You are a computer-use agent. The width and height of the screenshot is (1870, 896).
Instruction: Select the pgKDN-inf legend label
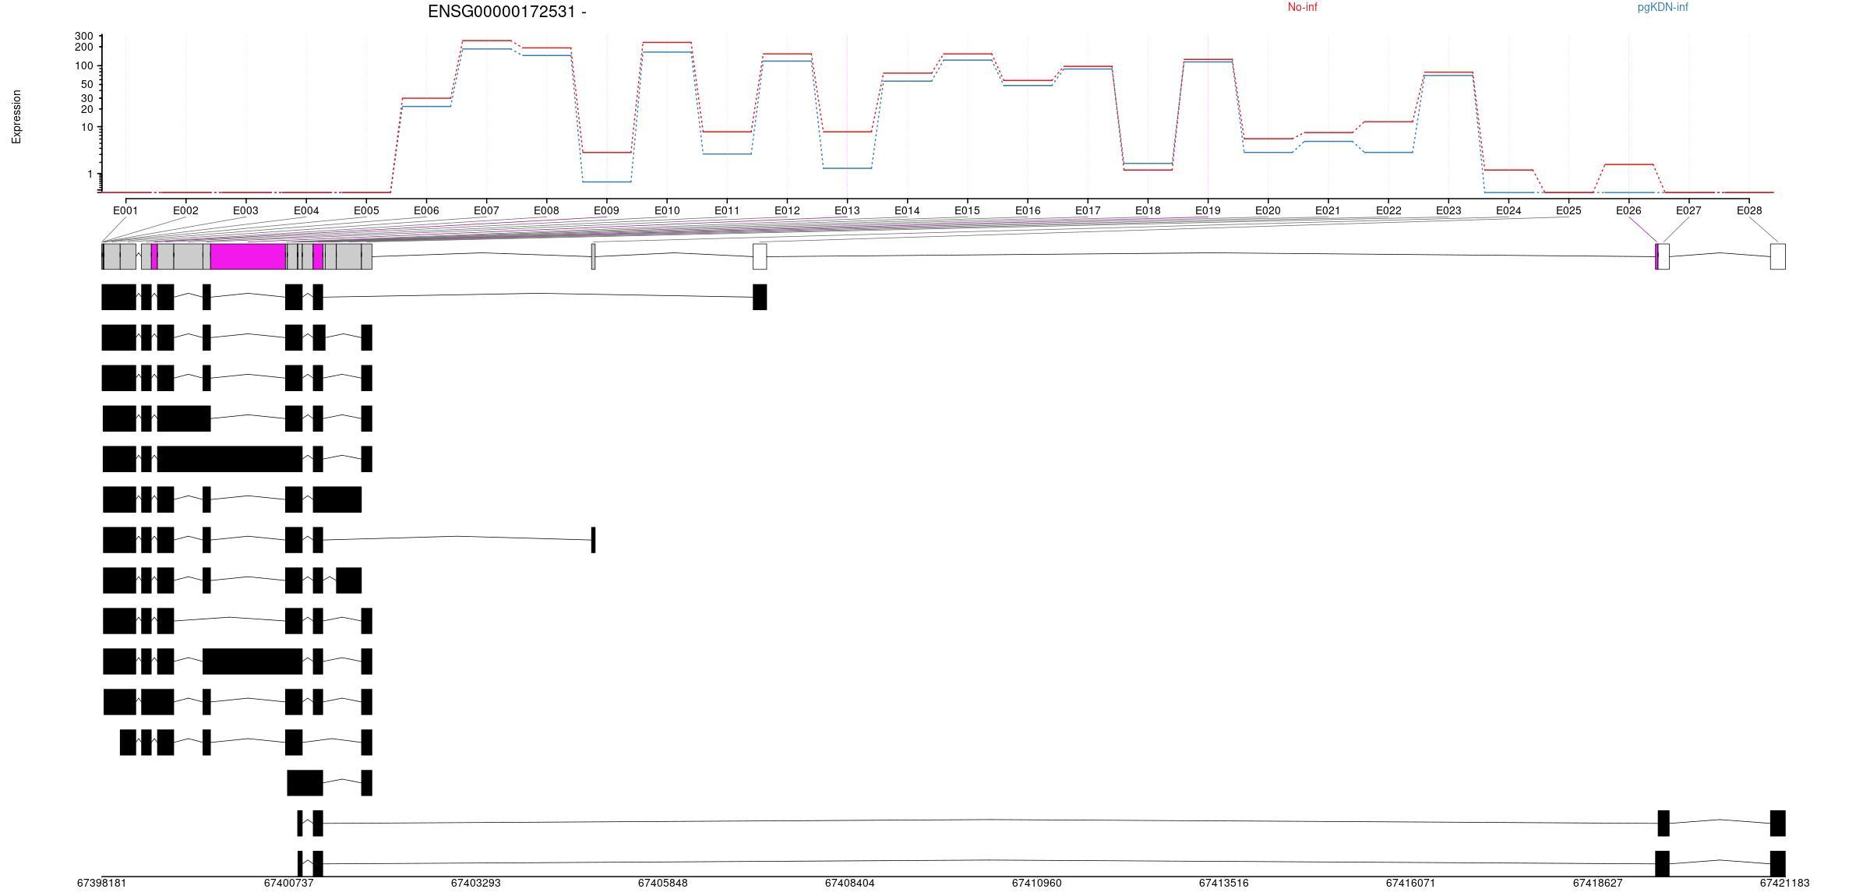[x=1663, y=7]
